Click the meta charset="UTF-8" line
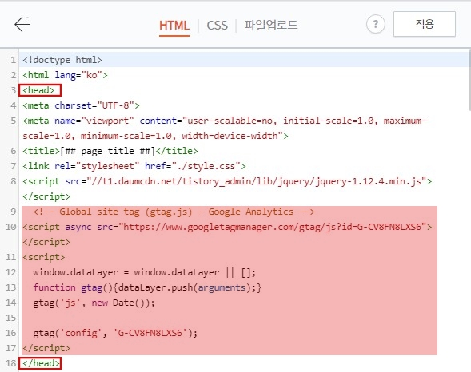This screenshot has width=471, height=372. click(81, 105)
